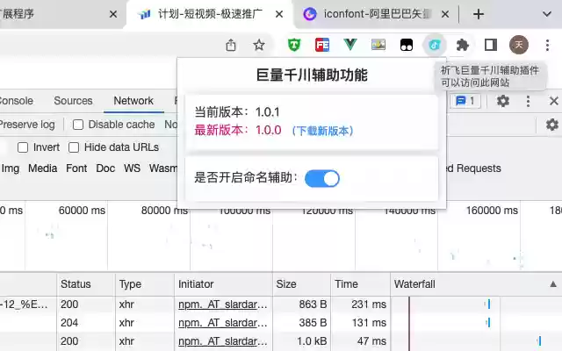This screenshot has width=562, height=351.
Task: Check the Hide data URLs checkbox
Action: click(x=74, y=147)
